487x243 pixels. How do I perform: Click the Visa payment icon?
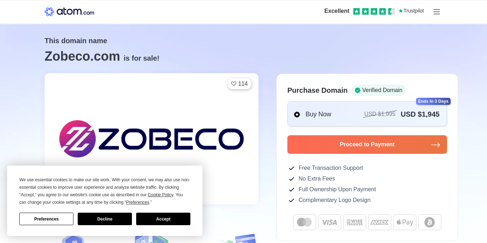pos(329,222)
